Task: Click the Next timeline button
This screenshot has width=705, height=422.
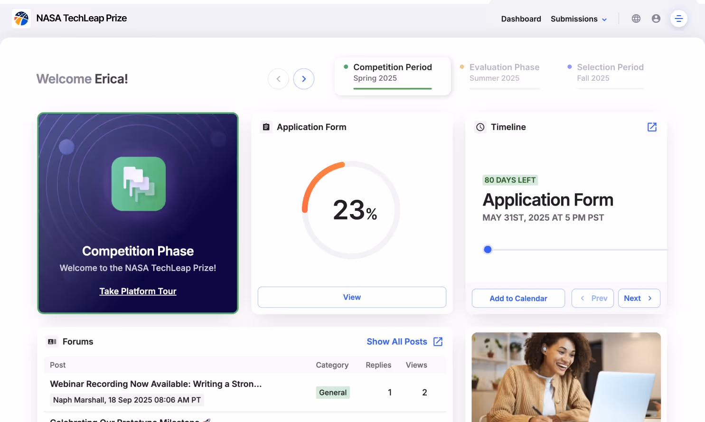Action: pyautogui.click(x=639, y=298)
